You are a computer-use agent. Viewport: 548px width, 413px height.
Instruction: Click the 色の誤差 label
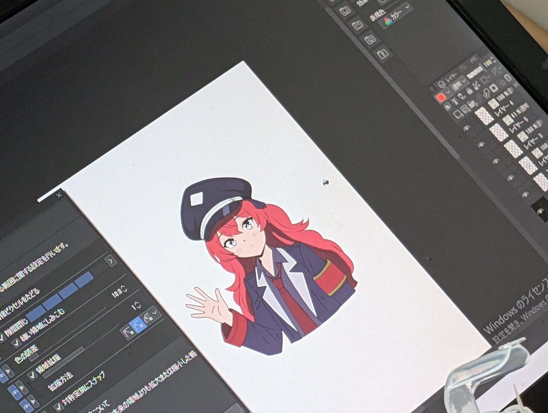[x=27, y=355]
